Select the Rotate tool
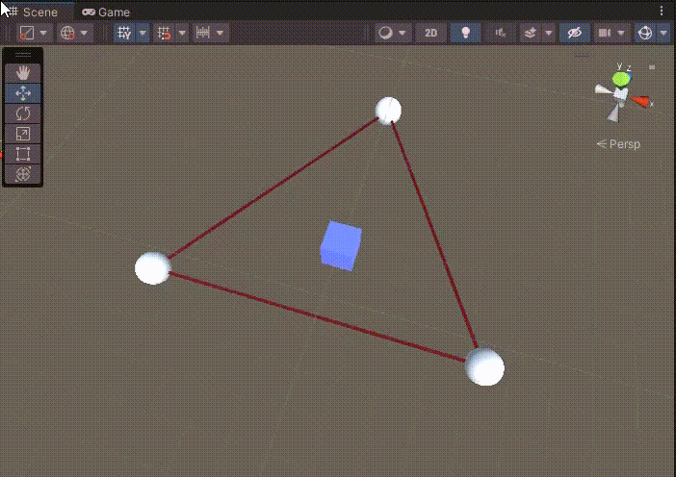This screenshot has width=676, height=477. [x=23, y=113]
